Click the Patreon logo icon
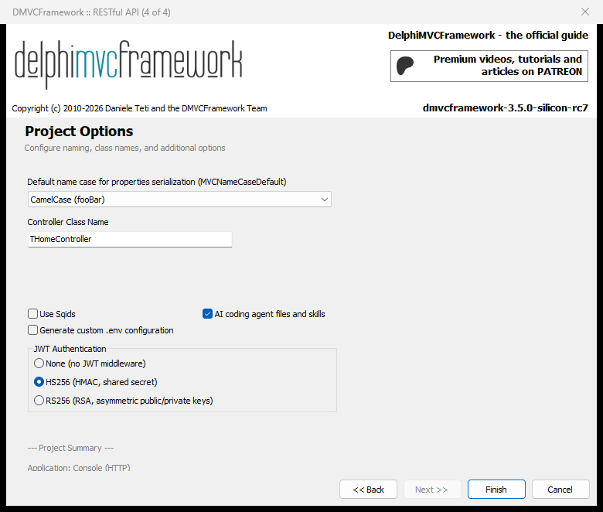603x512 pixels. [405, 66]
